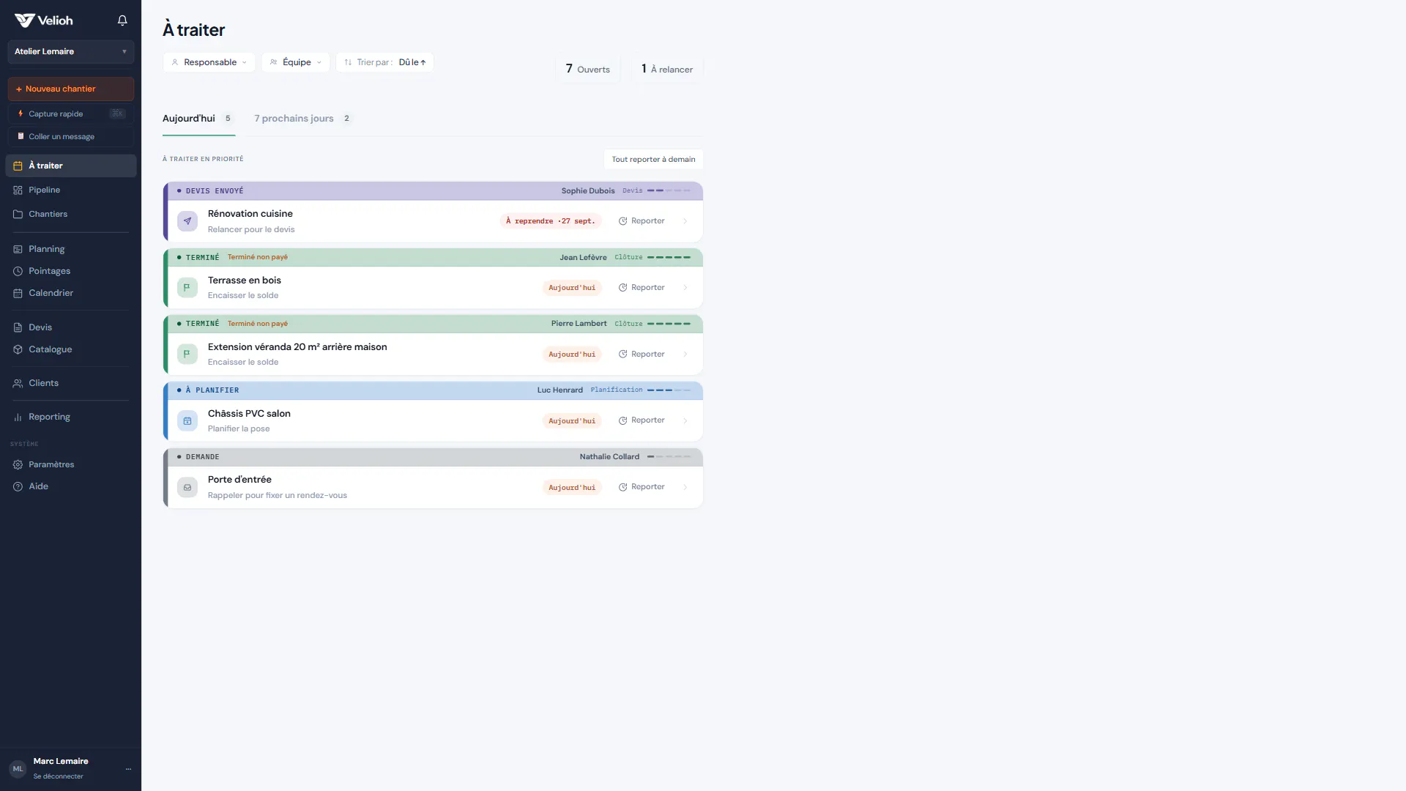Open notifications bell icon
The height and width of the screenshot is (791, 1406).
122,21
